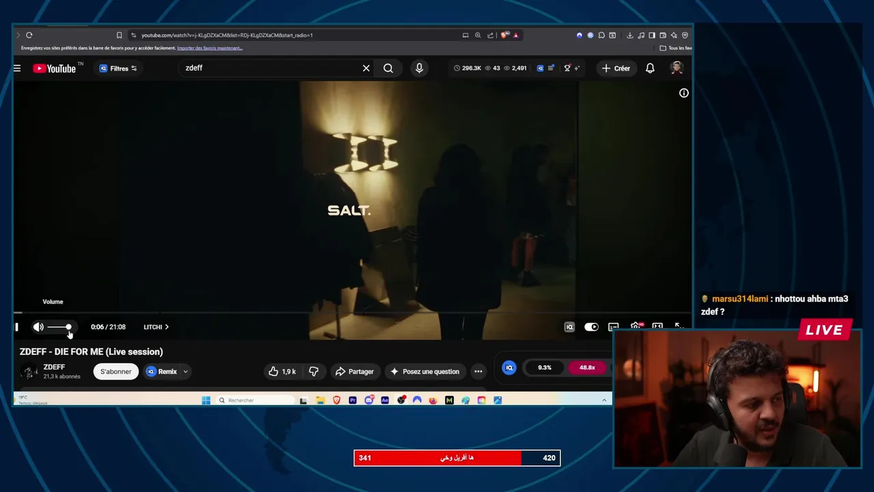Open After Effects taskbar icon
This screenshot has height=492, width=874.
pyautogui.click(x=385, y=400)
